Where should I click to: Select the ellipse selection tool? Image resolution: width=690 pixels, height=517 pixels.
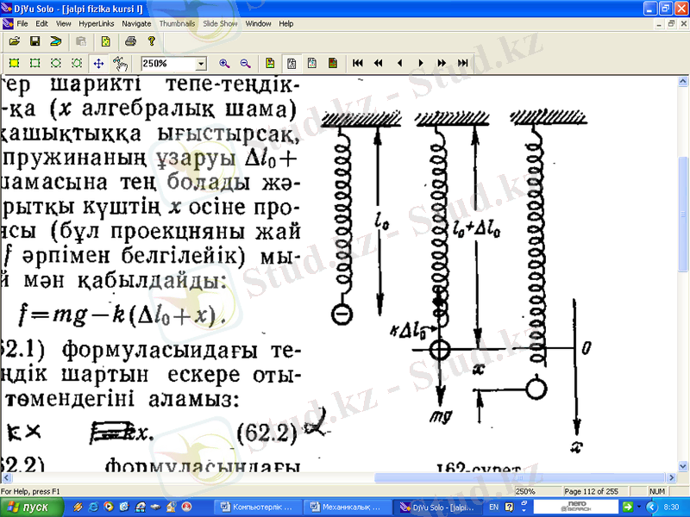point(56,63)
